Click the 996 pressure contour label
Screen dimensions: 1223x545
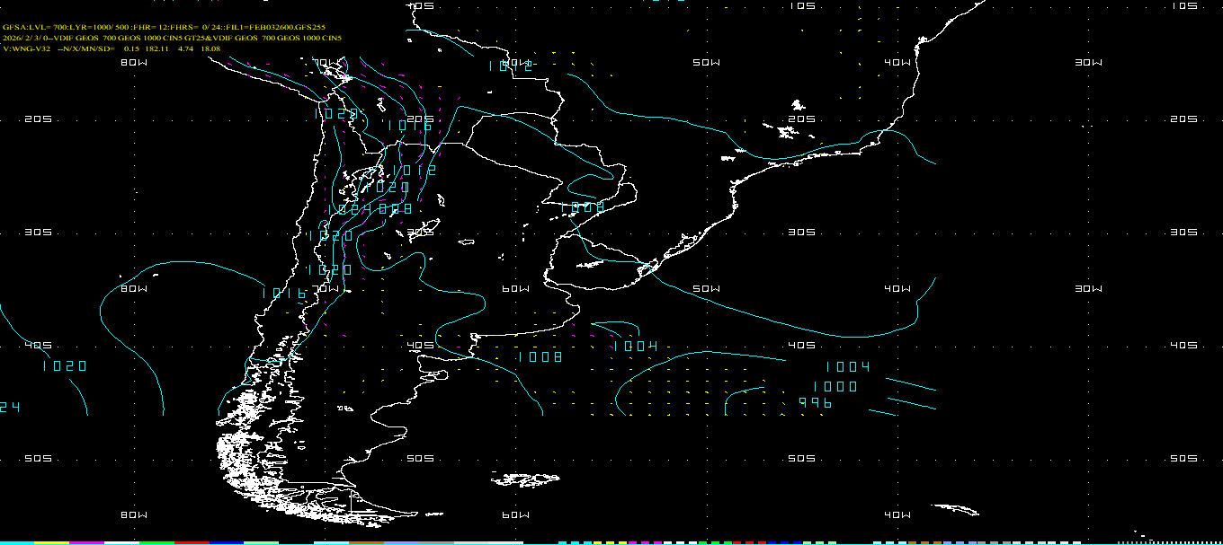(x=816, y=403)
